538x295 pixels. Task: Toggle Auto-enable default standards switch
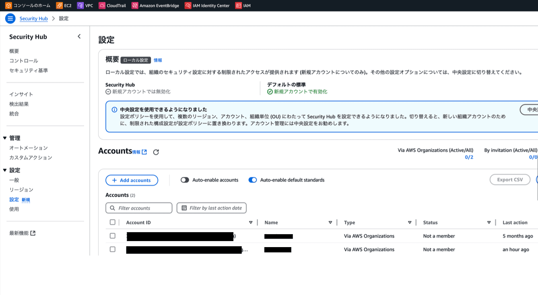point(253,180)
